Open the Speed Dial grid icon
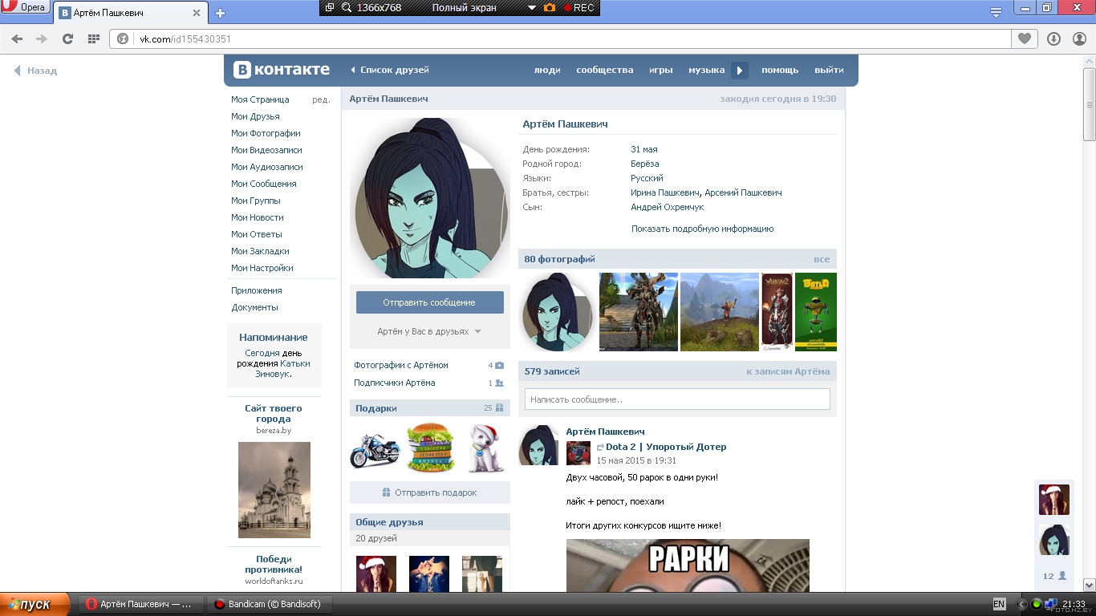Viewport: 1096px width, 616px height. [x=93, y=38]
